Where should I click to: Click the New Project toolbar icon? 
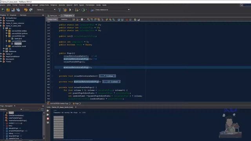8,10
